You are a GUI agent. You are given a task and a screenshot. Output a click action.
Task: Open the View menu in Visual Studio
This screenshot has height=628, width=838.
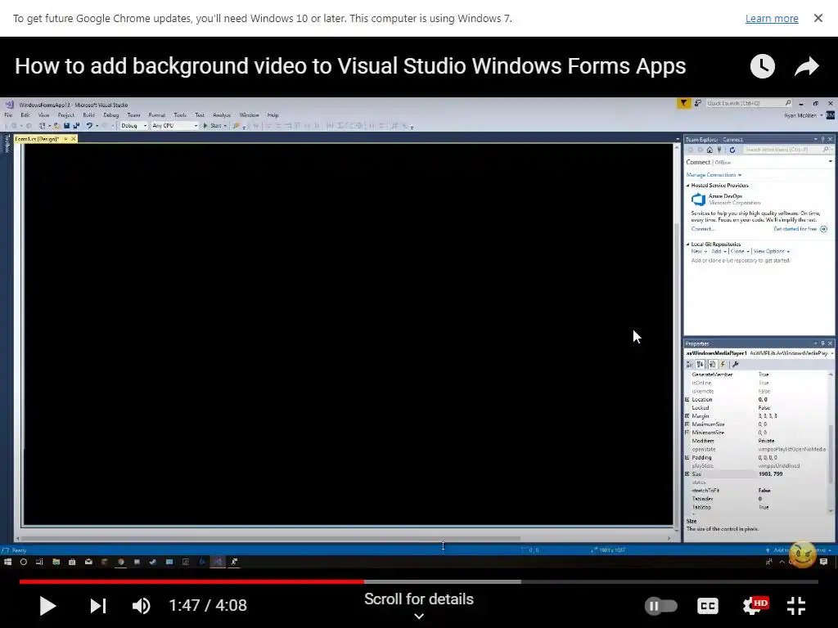pos(44,114)
